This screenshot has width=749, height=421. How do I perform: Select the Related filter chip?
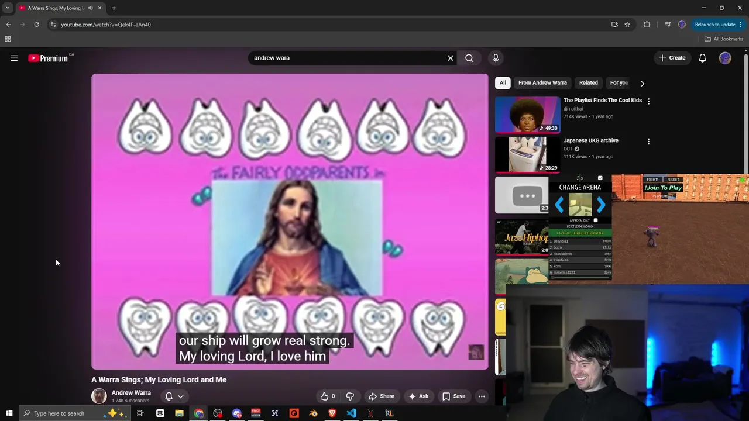(x=589, y=83)
